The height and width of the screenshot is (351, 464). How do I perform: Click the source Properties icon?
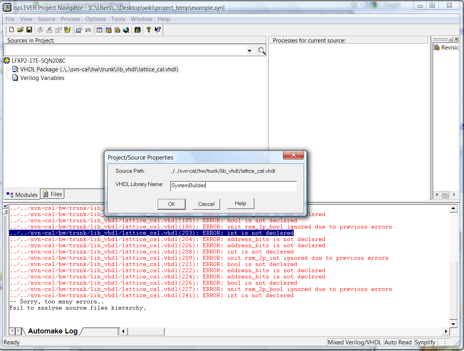point(58,30)
